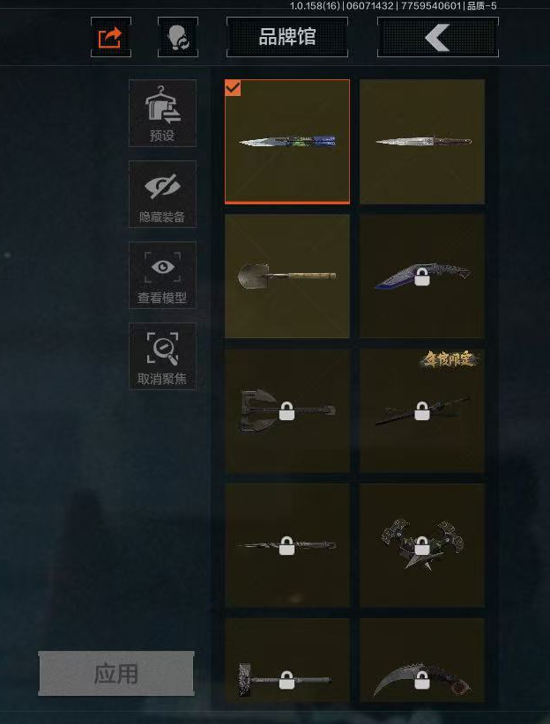Click the locked blue machete skin
The image size is (550, 724).
(x=422, y=276)
